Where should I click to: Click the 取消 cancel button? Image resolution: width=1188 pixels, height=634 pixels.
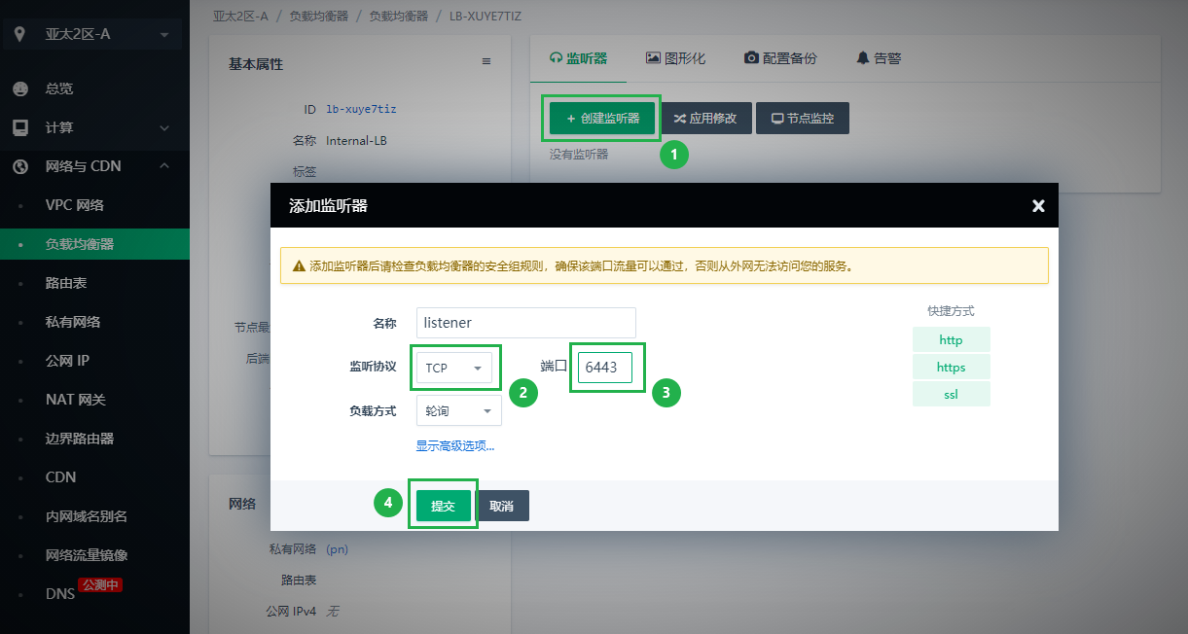pos(502,506)
